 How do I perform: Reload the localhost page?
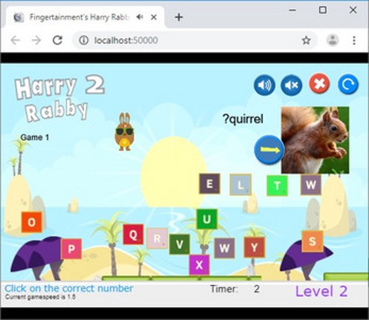pyautogui.click(x=57, y=40)
